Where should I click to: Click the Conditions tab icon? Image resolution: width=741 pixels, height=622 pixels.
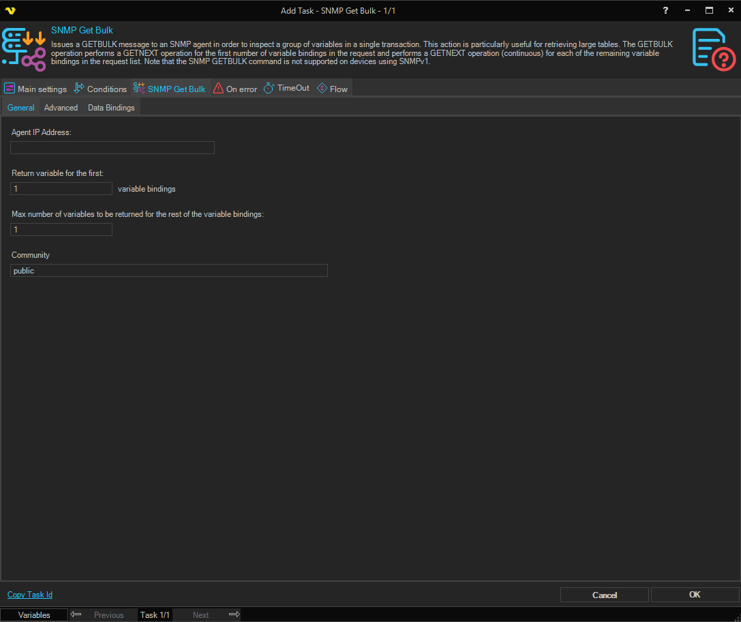(x=79, y=89)
